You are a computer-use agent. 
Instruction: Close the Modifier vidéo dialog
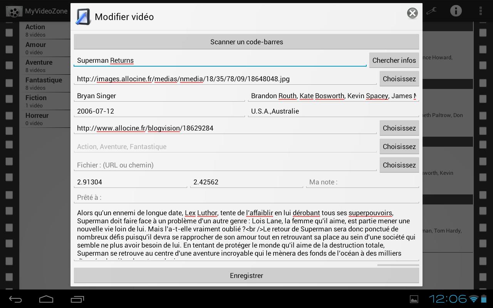[x=413, y=13]
